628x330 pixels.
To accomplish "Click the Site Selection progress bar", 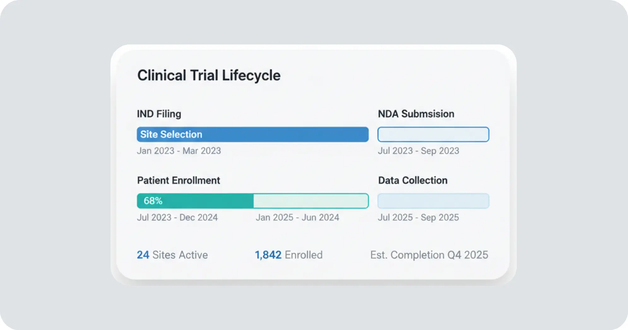I will [252, 134].
